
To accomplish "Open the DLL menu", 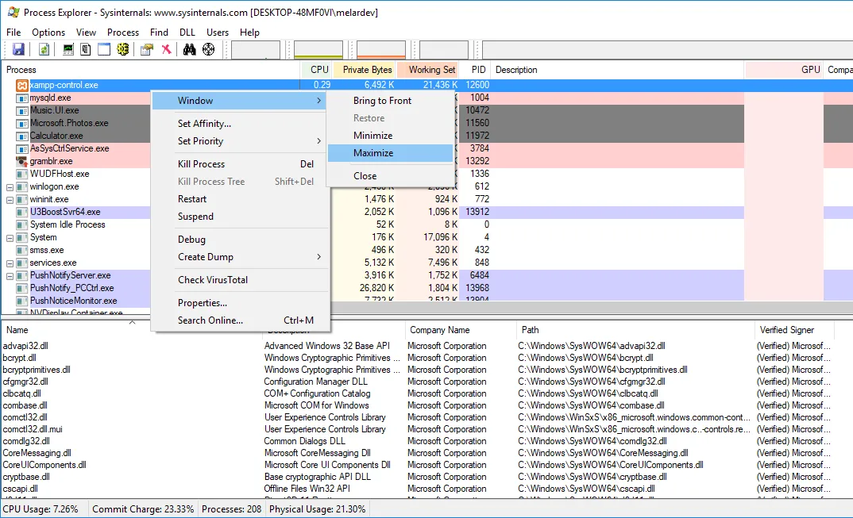I will [x=187, y=33].
